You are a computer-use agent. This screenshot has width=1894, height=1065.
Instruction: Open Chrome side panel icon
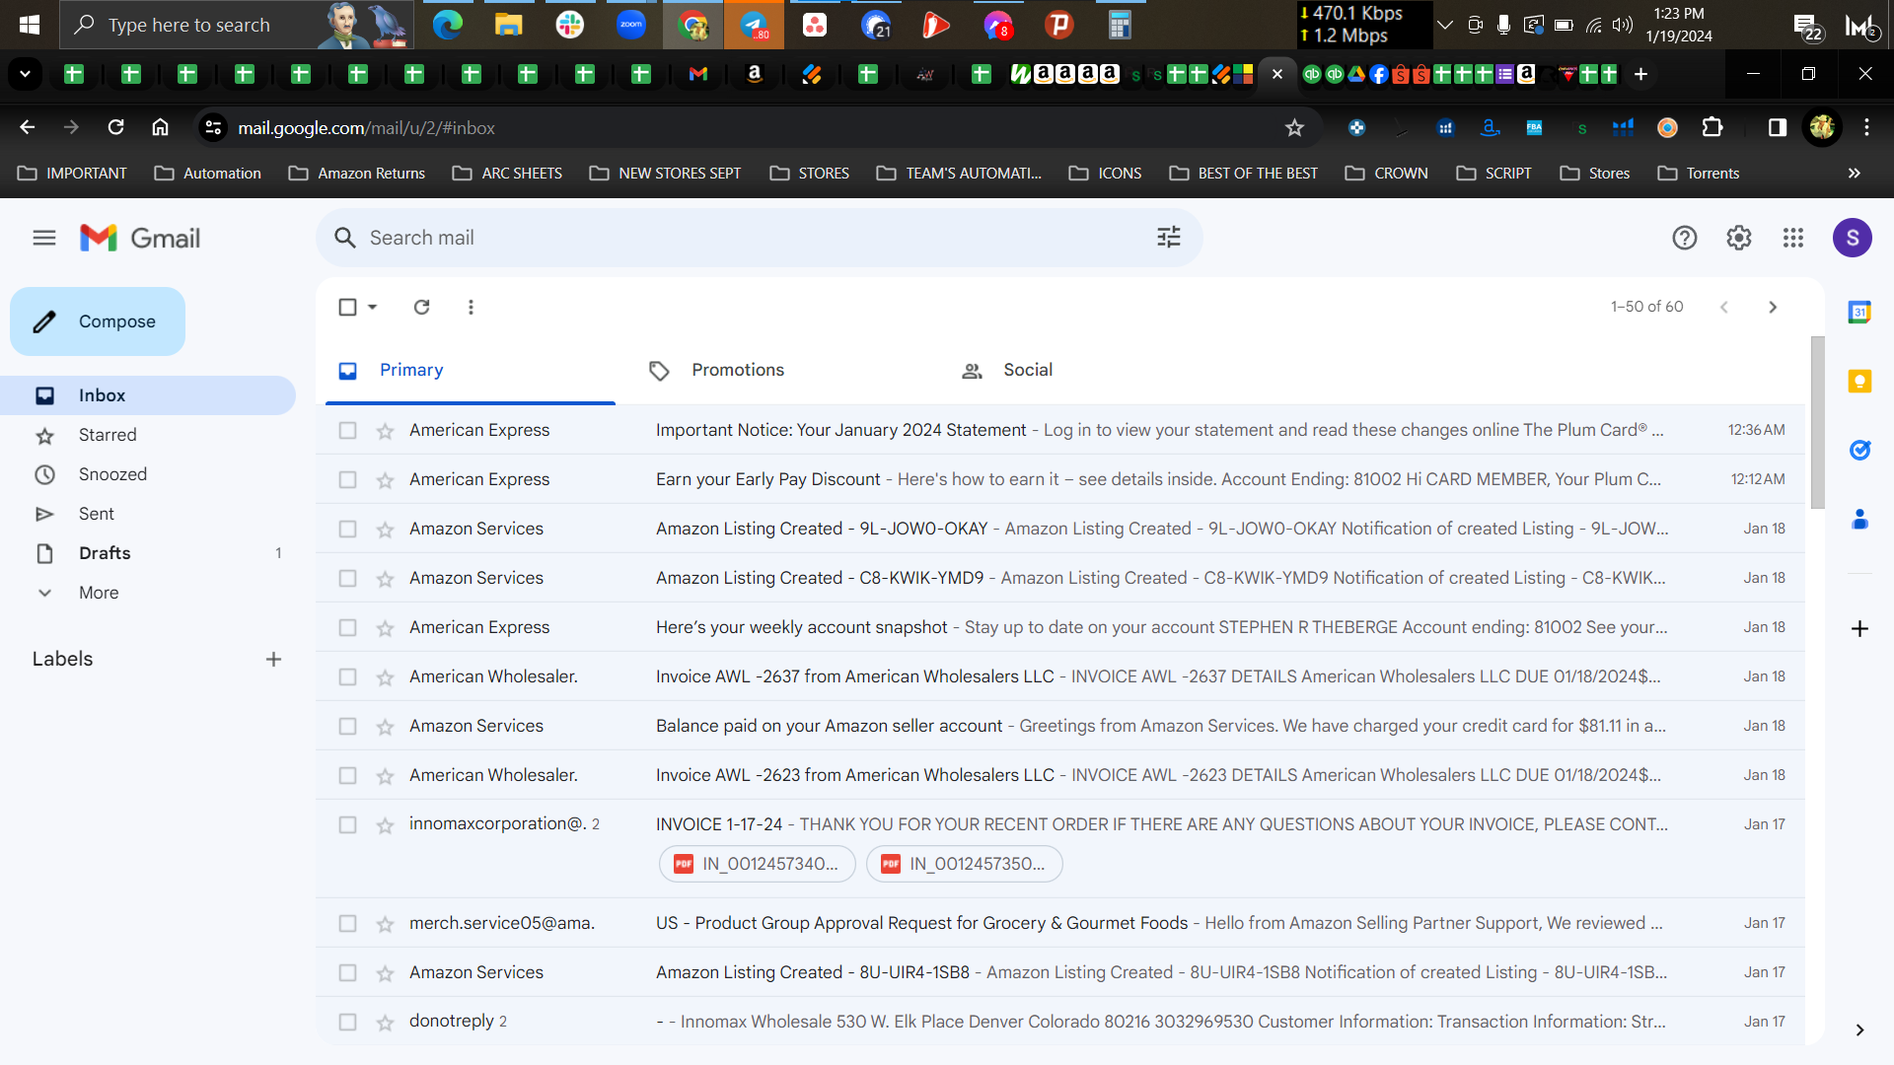tap(1778, 127)
